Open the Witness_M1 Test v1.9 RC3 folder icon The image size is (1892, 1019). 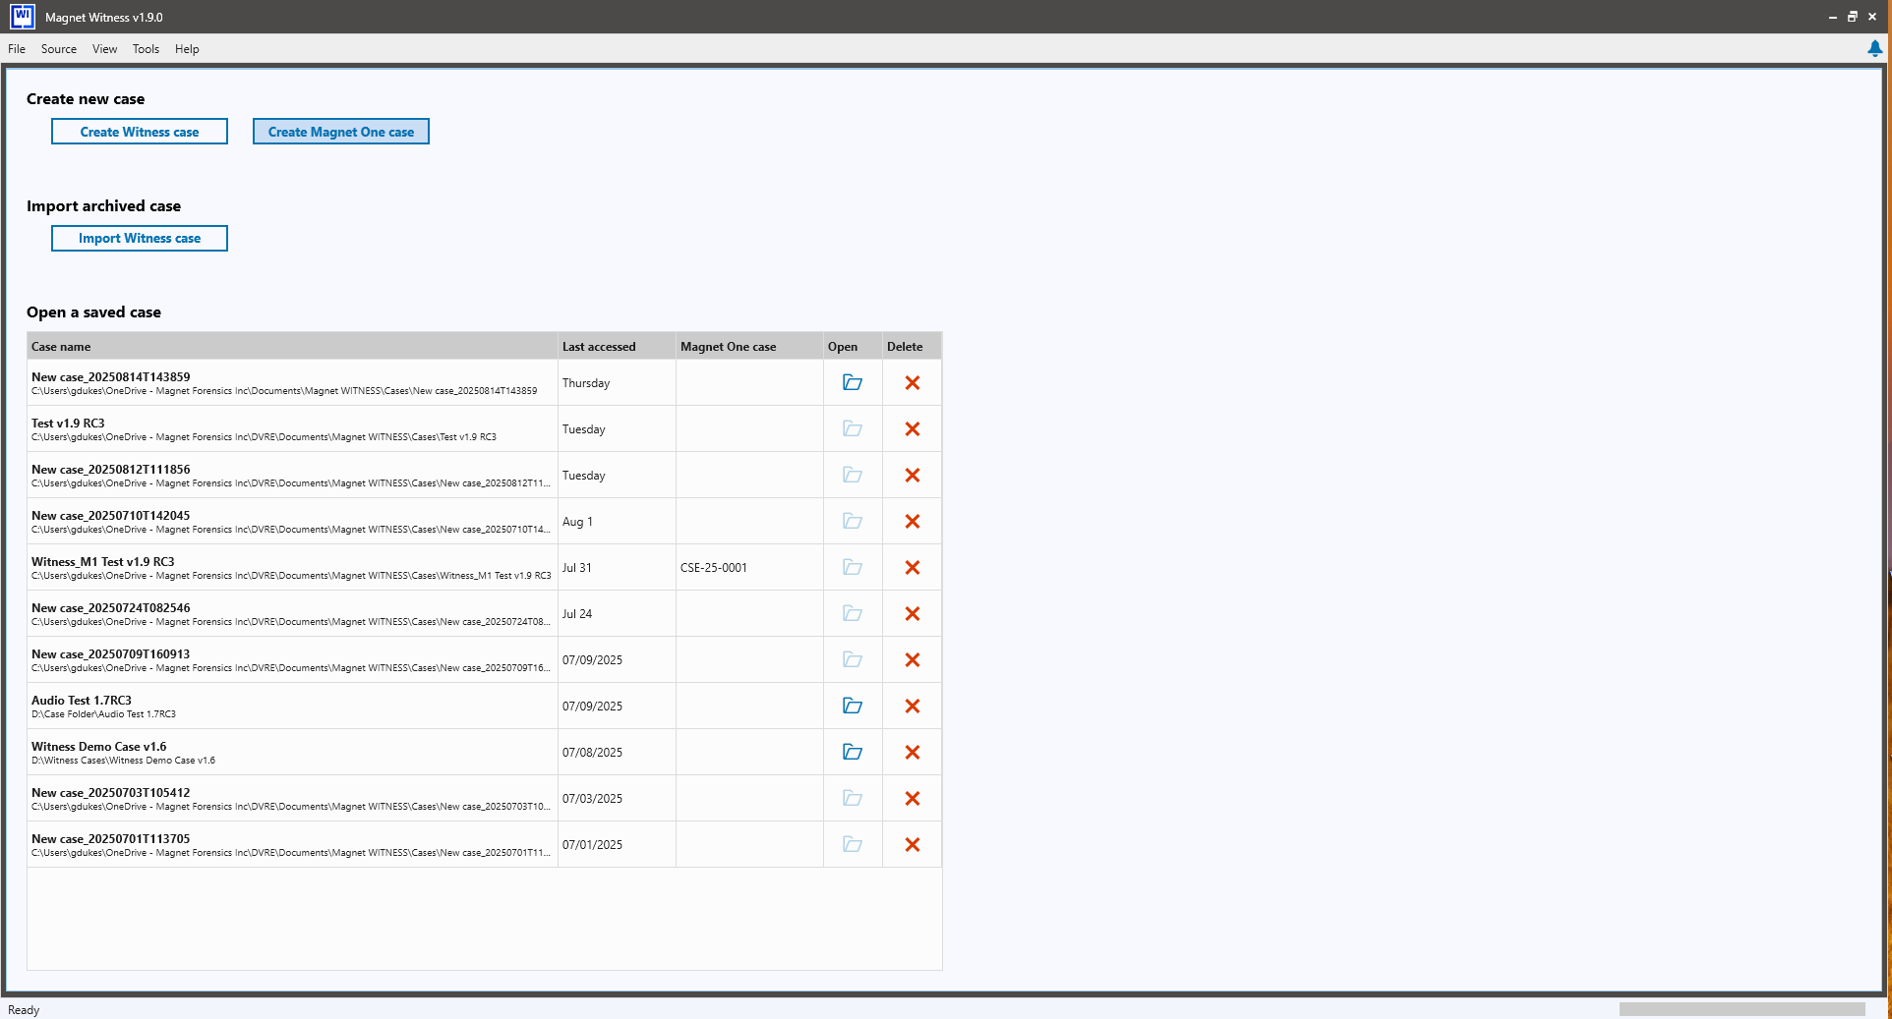853,567
